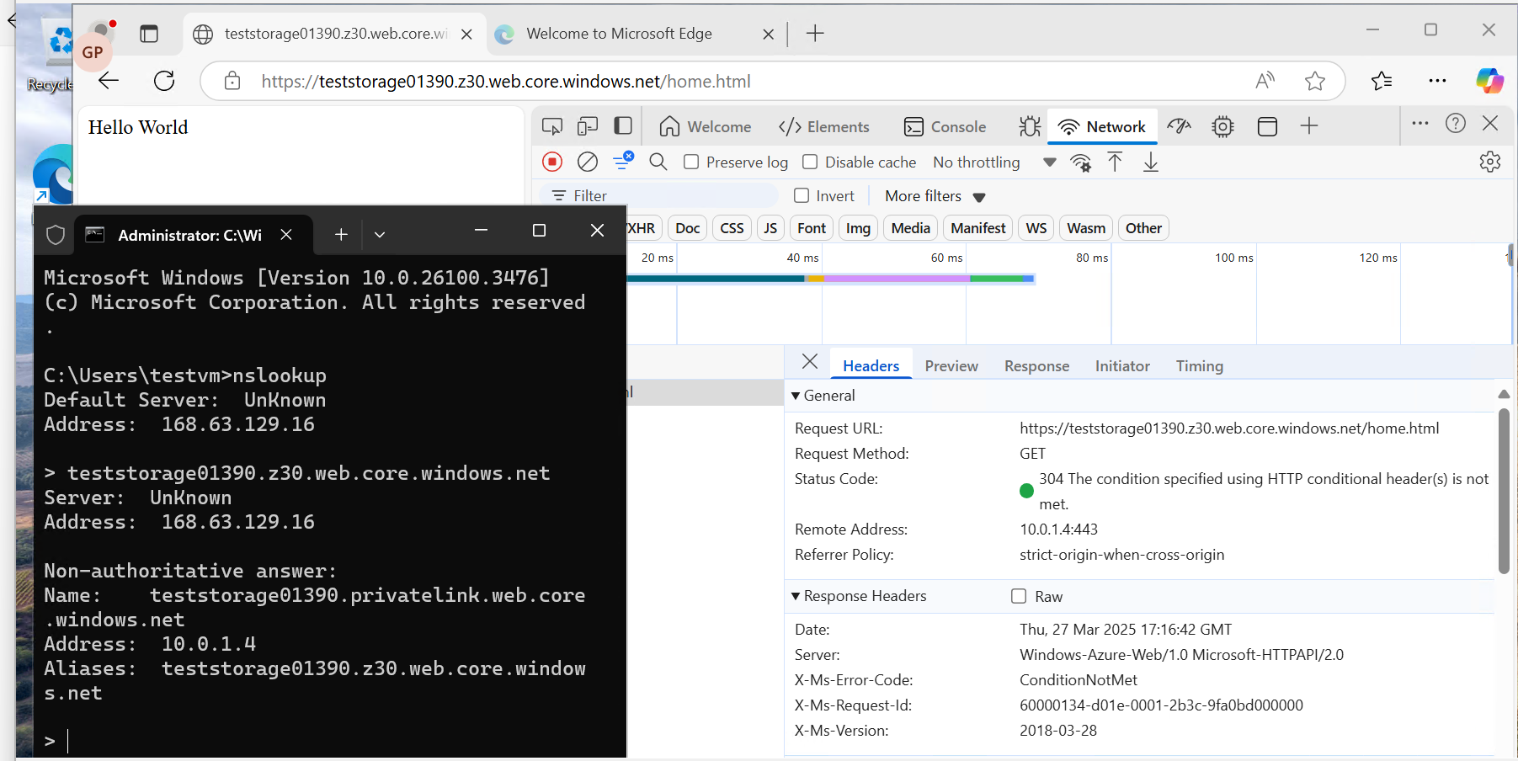Open the Favorites list button
The image size is (1518, 761).
pos(1382,81)
